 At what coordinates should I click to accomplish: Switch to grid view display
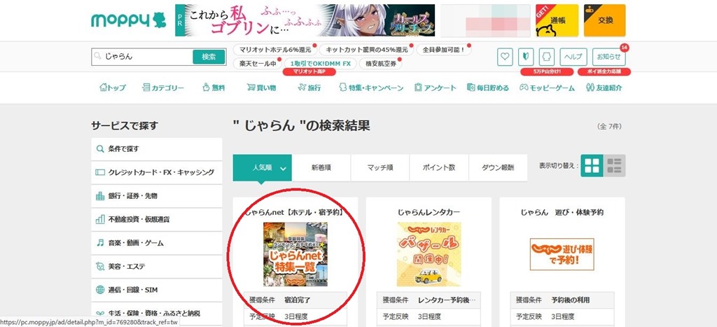(x=592, y=165)
